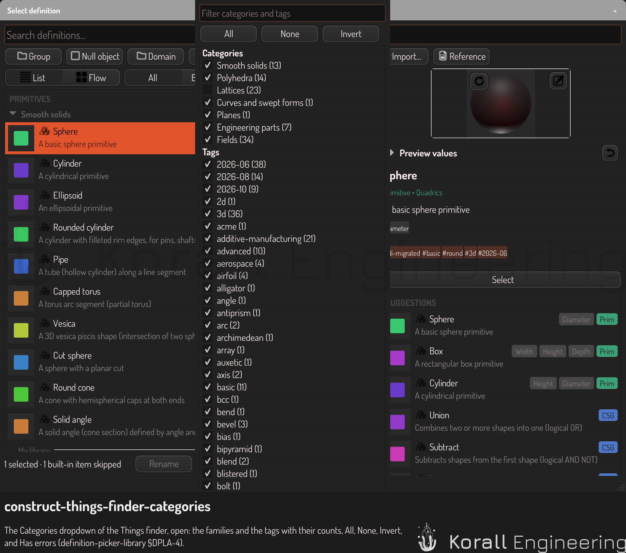Click the sphere preview thumbnail
Viewport: 626px width, 553px height.
(x=500, y=103)
